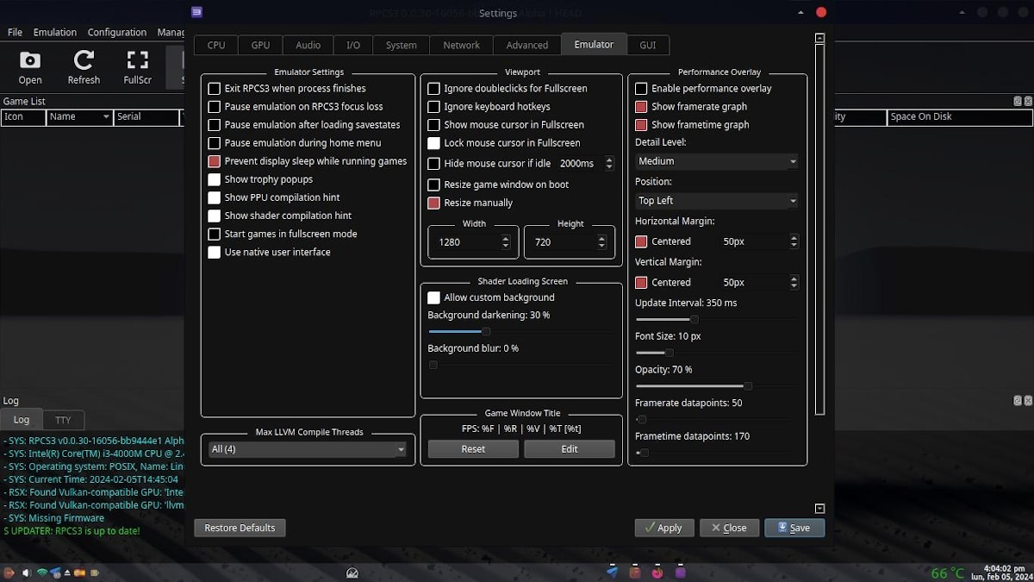1034x582 pixels.
Task: Open the Telegram taskbar icon
Action: 612,572
